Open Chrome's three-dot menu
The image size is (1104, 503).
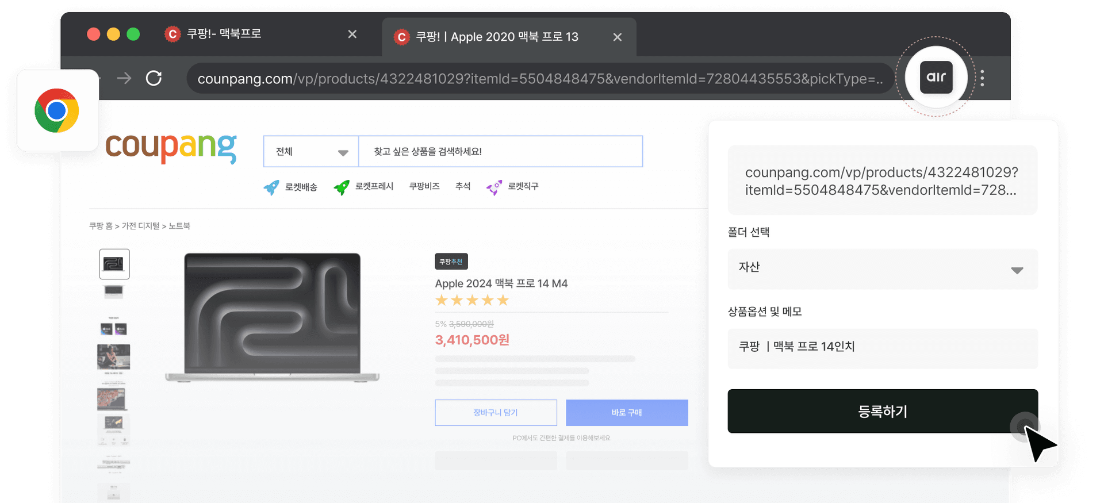[x=982, y=78]
